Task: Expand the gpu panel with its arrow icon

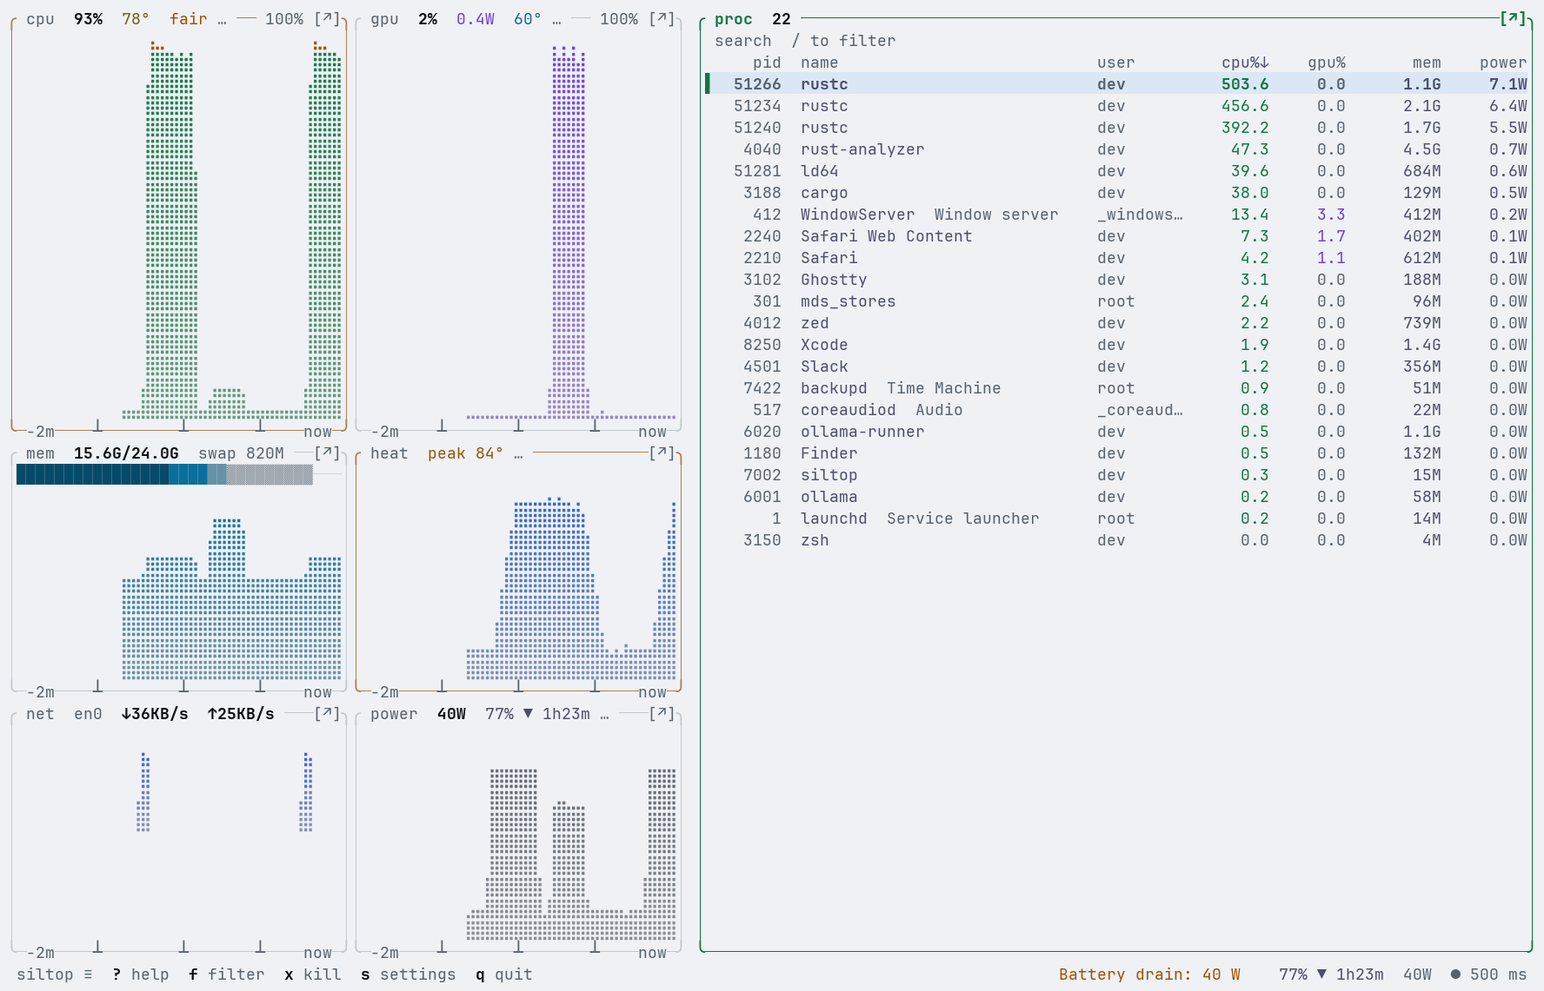Action: click(x=662, y=19)
